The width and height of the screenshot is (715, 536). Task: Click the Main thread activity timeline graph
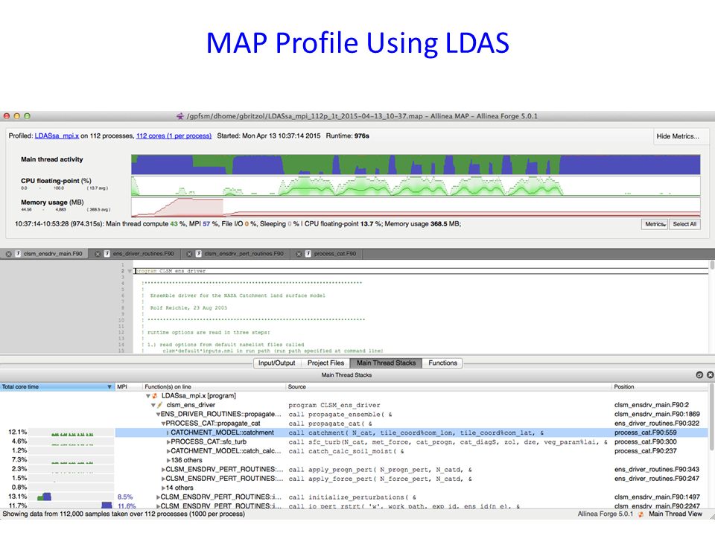(x=416, y=165)
